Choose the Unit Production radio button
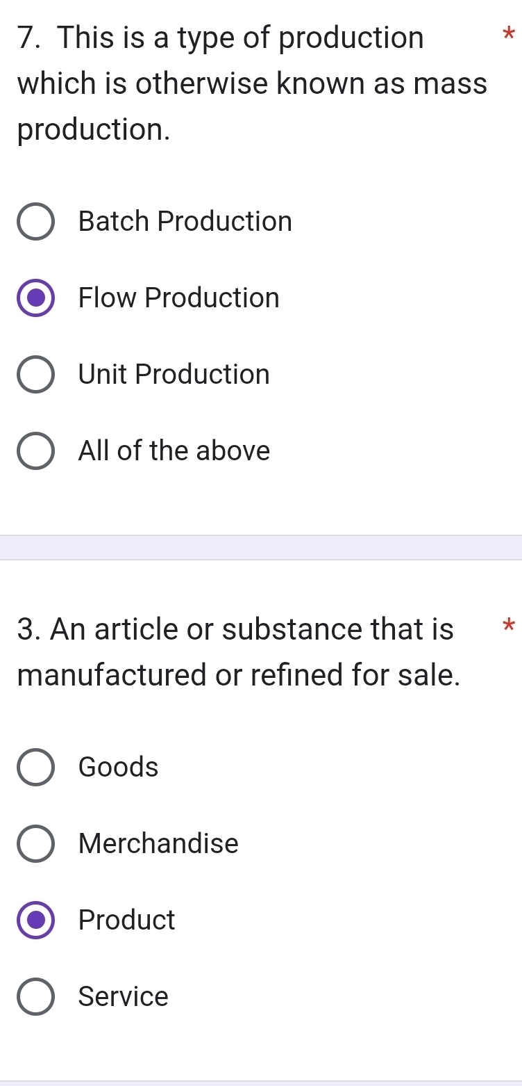Viewport: 522px width, 1086px height. [x=36, y=375]
